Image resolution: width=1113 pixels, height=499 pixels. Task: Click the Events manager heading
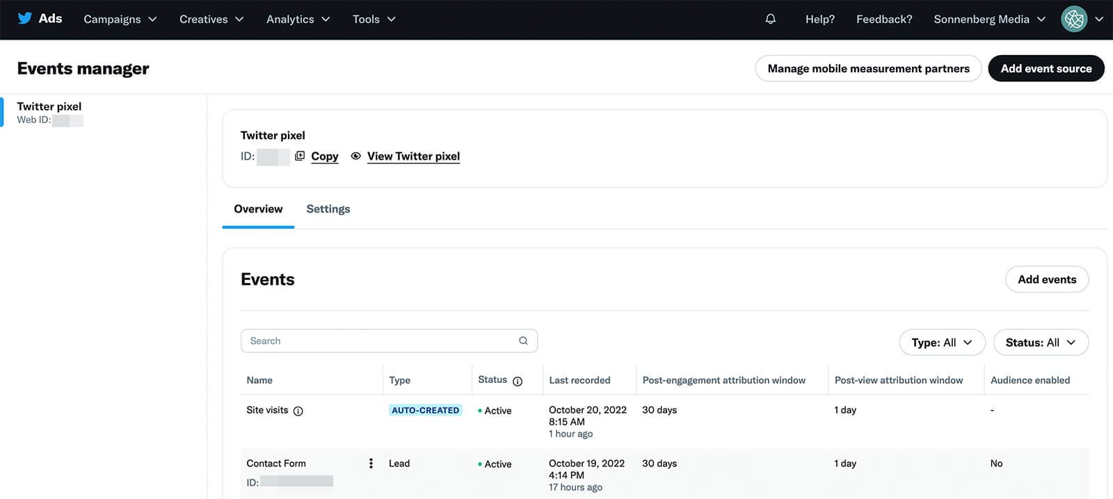click(83, 68)
